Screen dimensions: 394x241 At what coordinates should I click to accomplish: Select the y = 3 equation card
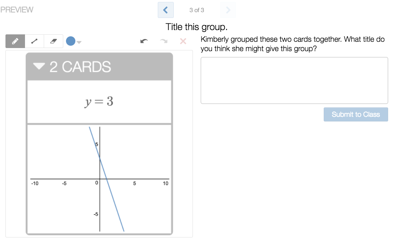[x=99, y=101]
